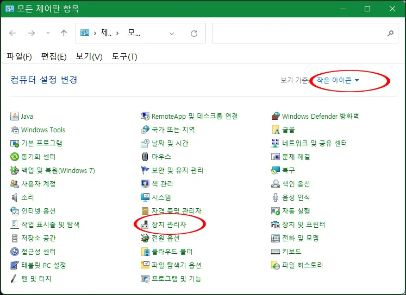
Task: Go forward with the forward arrow
Action: coord(32,33)
